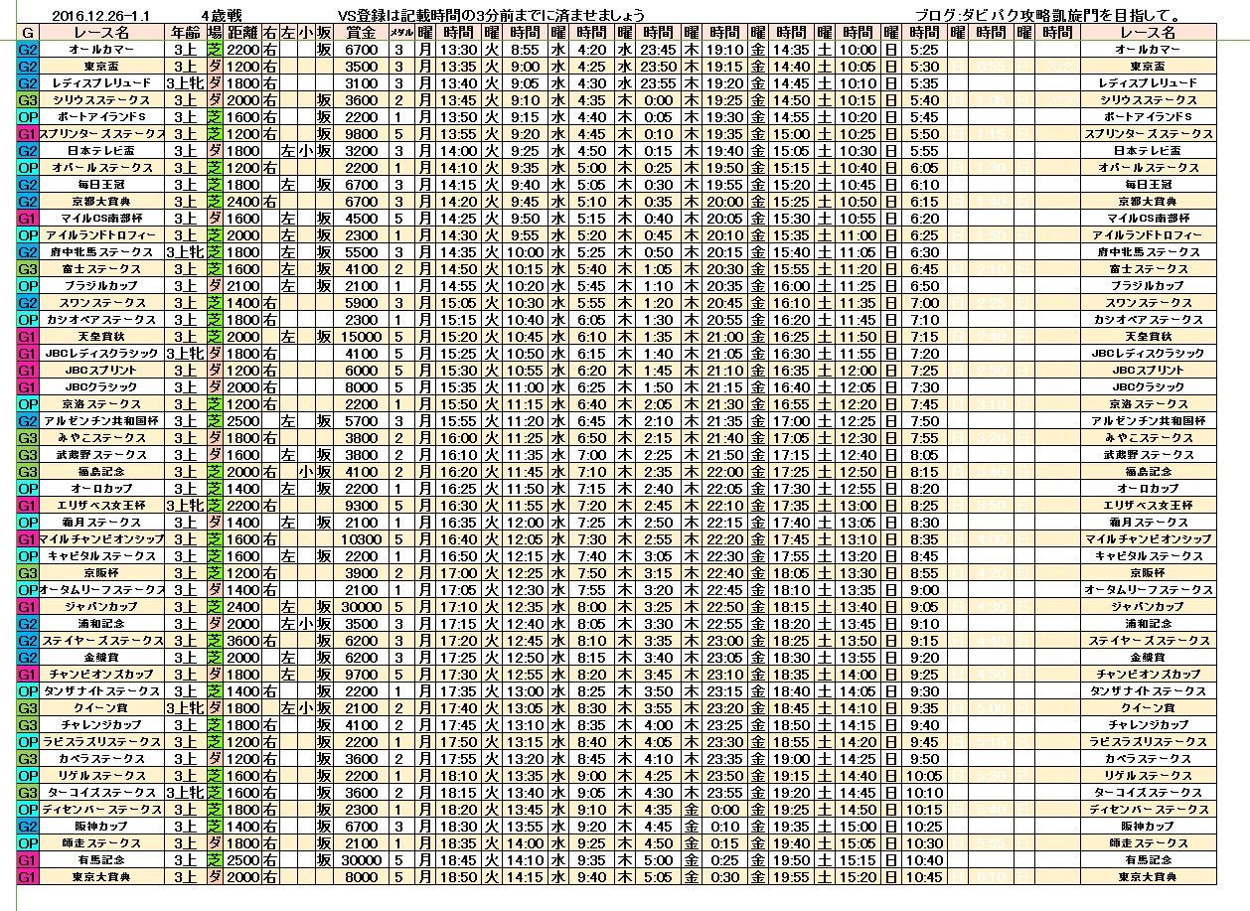Select the "小" cell in the 浦和記念 row

[x=307, y=623]
